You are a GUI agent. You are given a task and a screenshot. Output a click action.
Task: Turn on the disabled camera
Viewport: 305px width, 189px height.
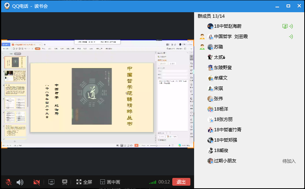pyautogui.click(x=37, y=182)
